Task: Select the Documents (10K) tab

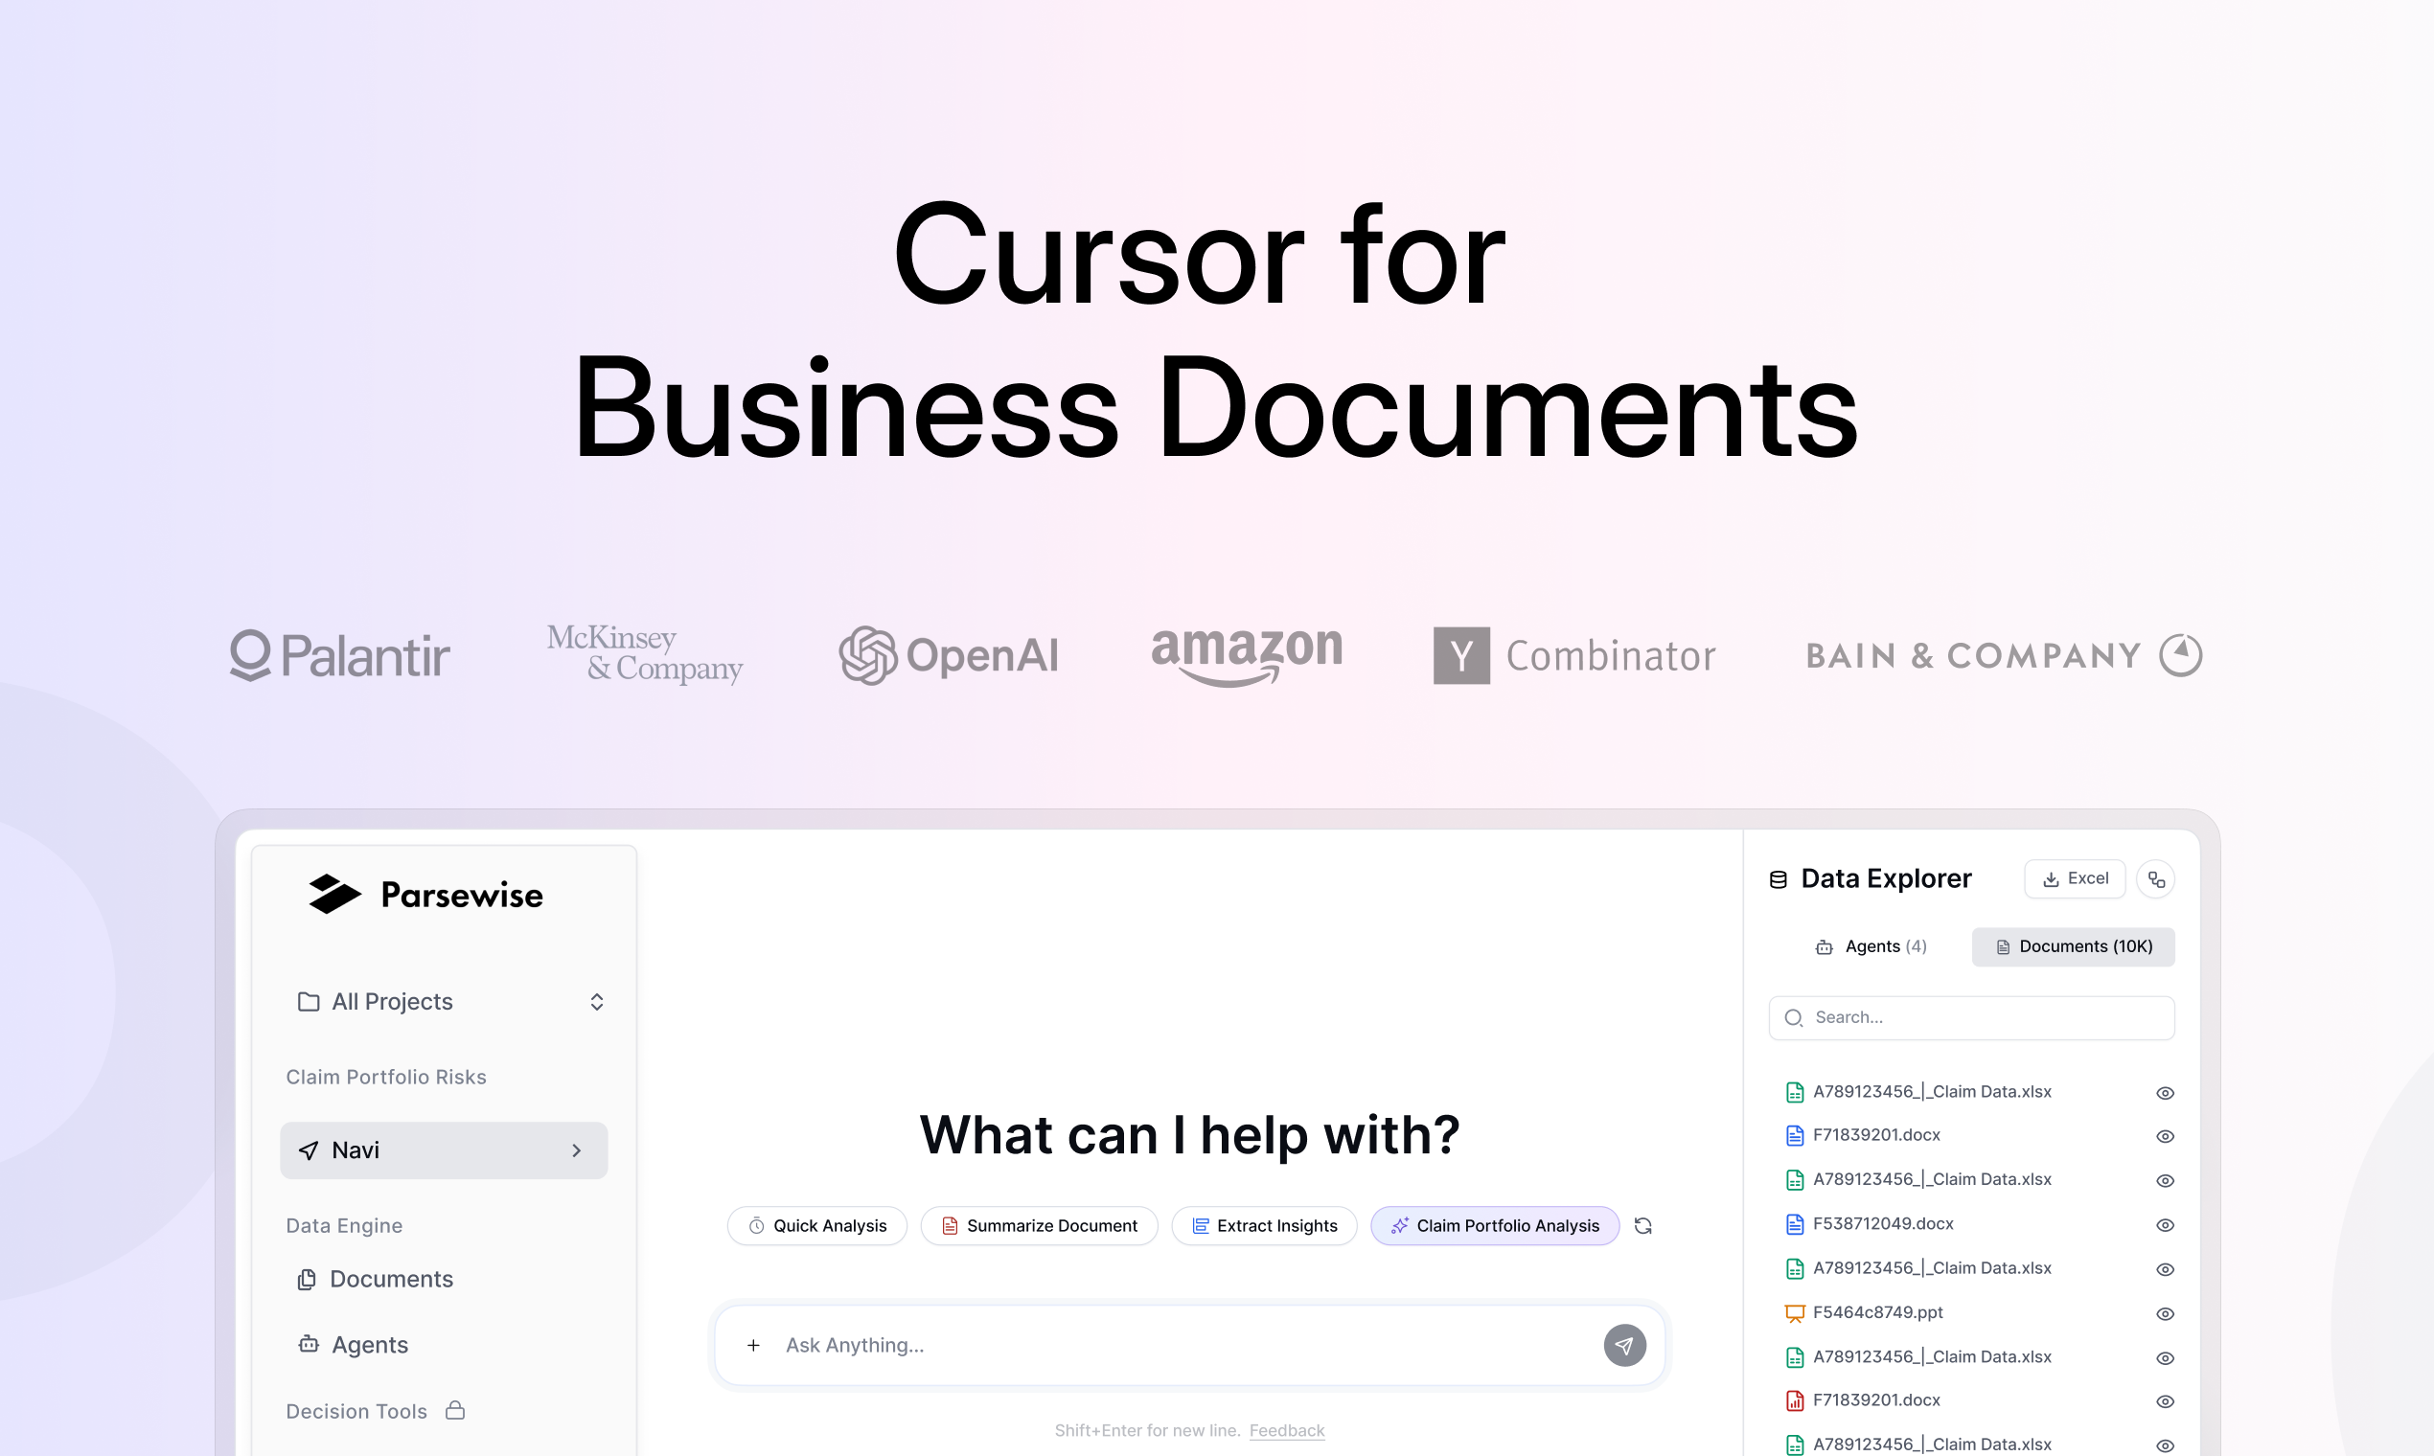Action: tap(2073, 946)
